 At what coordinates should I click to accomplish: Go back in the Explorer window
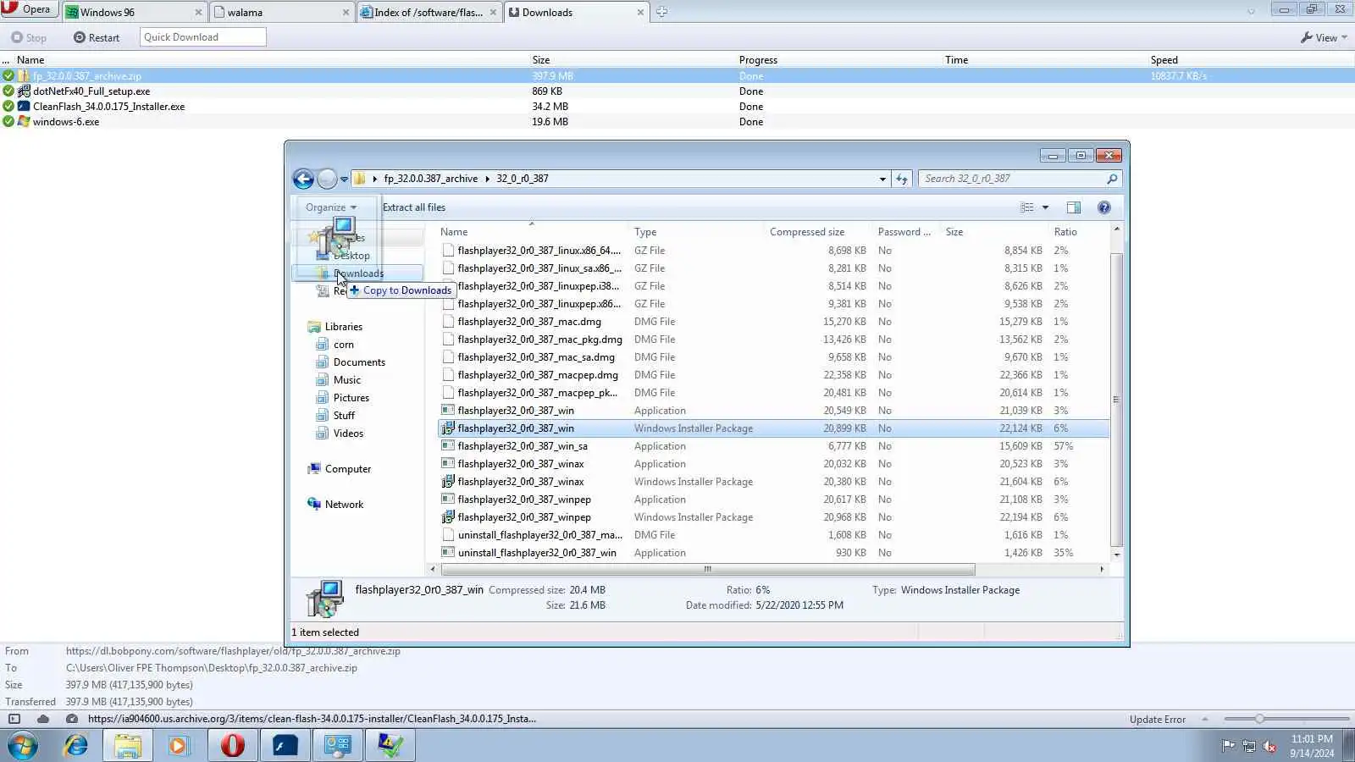[x=303, y=179]
